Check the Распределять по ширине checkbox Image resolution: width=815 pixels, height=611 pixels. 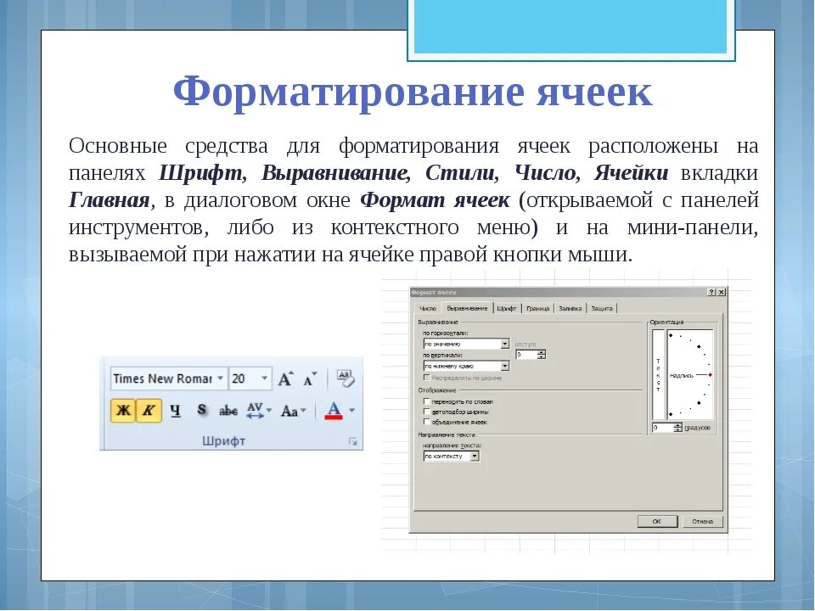(427, 378)
